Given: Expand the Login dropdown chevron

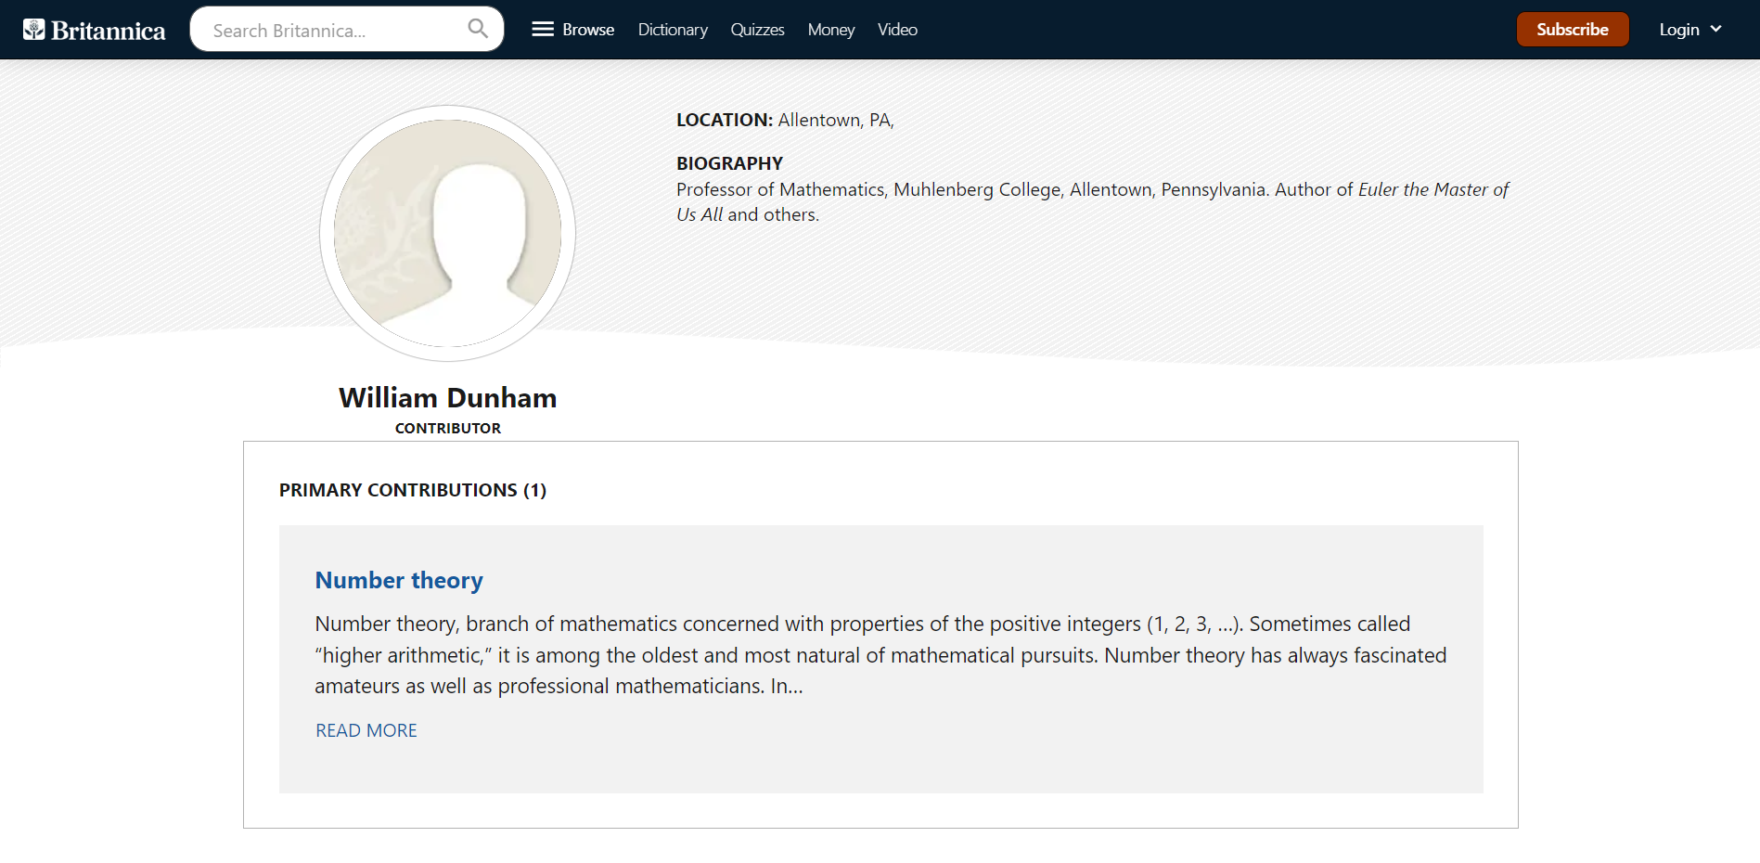Looking at the screenshot, I should coord(1716,30).
